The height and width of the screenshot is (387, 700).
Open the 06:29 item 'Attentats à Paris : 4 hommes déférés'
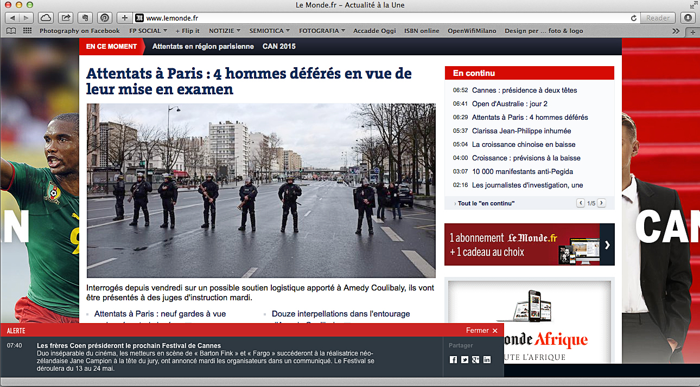click(x=530, y=117)
